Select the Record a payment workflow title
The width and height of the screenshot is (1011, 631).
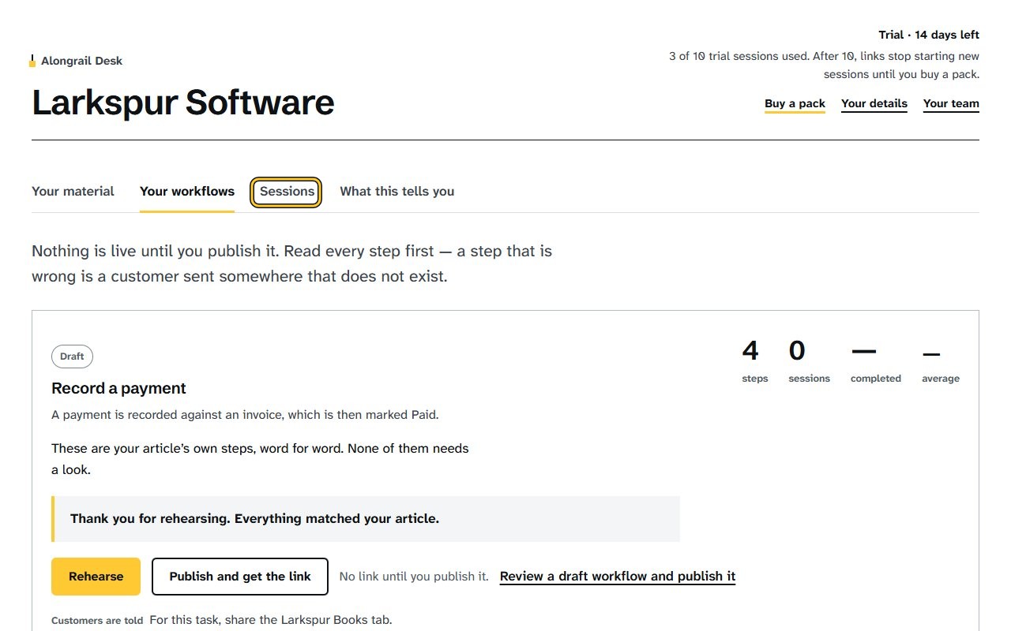118,388
